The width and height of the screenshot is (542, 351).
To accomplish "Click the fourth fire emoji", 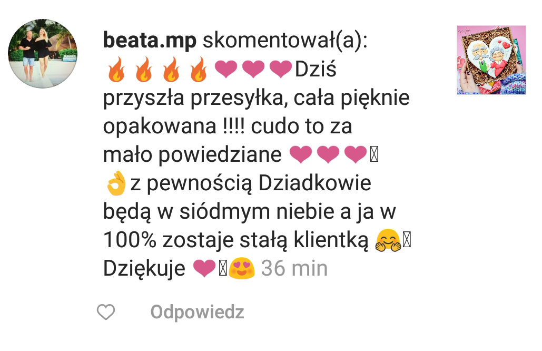I will coord(199,70).
